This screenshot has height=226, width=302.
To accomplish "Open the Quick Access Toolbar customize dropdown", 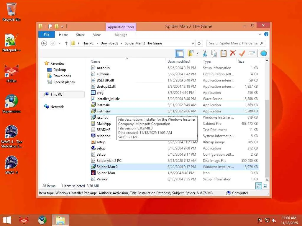I will (x=62, y=26).
